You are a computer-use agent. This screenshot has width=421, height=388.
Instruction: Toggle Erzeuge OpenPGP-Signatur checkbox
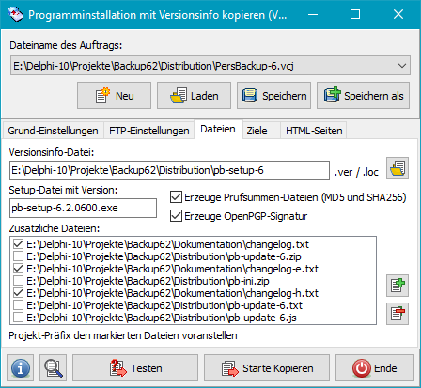coord(176,216)
